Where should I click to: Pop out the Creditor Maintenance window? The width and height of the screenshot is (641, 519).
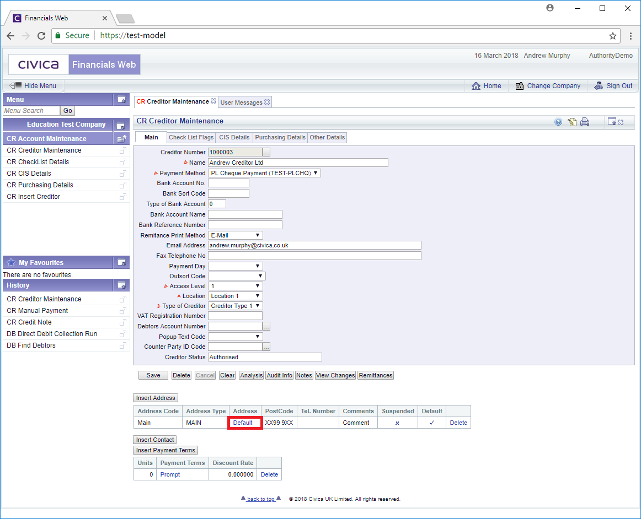point(612,122)
